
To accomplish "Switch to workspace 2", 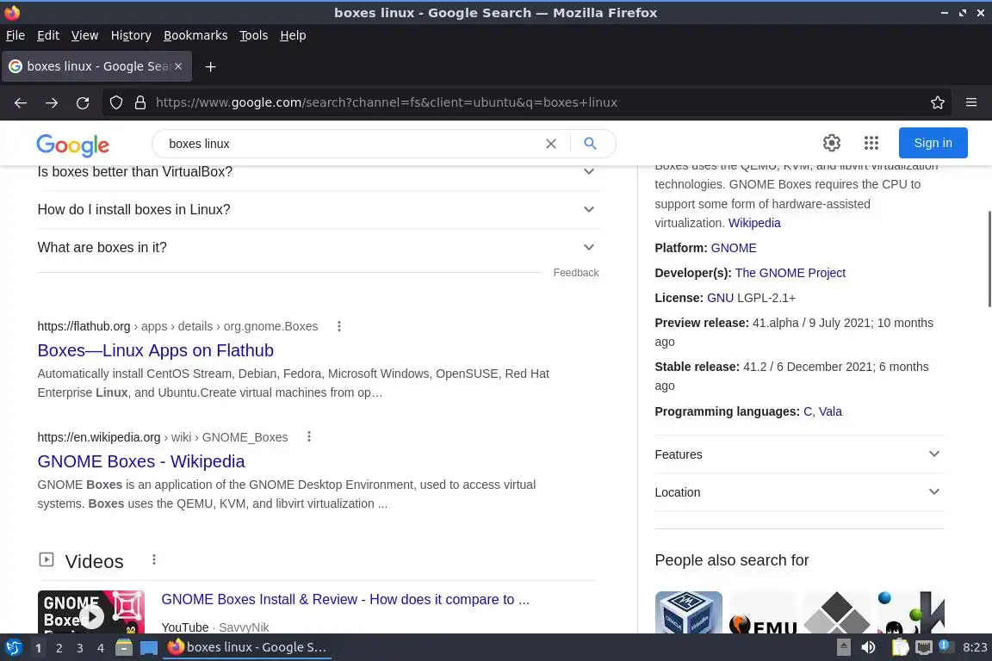I will point(59,648).
